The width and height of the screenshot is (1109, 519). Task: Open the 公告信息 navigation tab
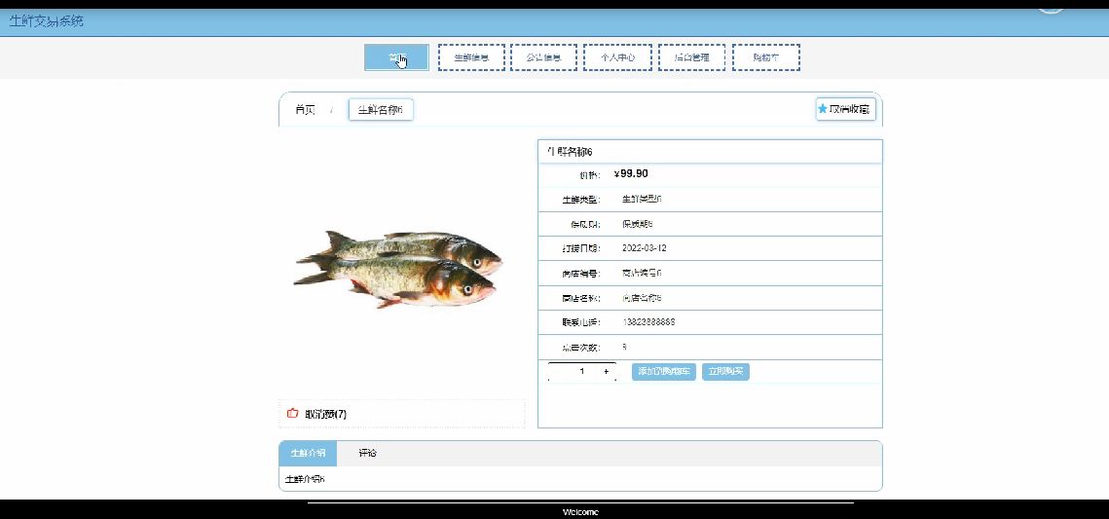click(543, 57)
